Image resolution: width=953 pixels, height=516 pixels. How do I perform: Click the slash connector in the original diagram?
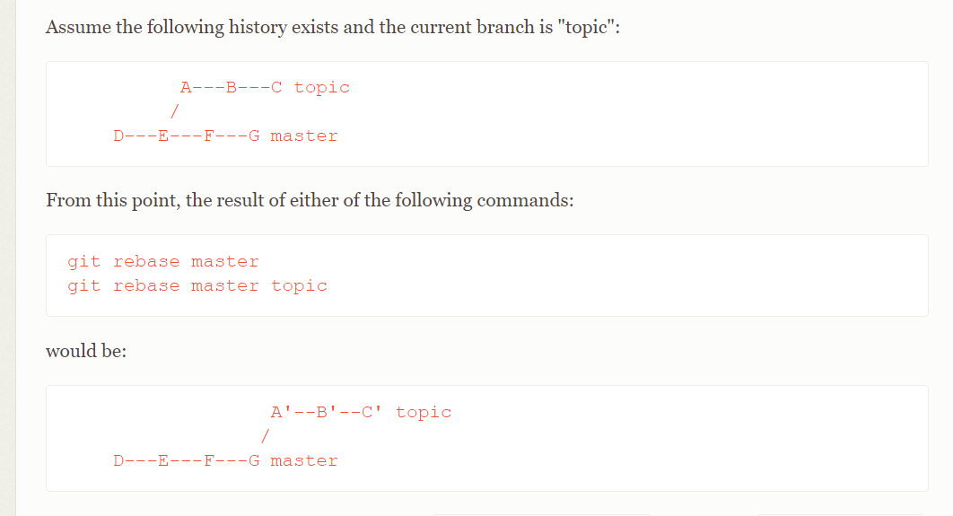(x=174, y=111)
